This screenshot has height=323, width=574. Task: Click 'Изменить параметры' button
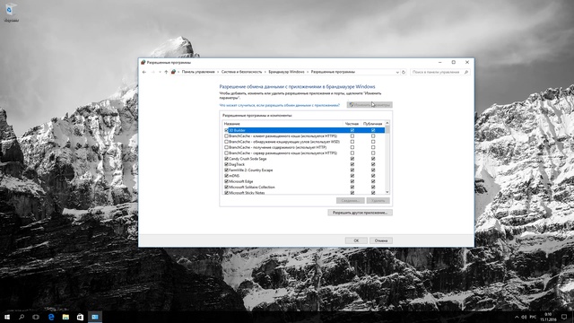pos(370,105)
